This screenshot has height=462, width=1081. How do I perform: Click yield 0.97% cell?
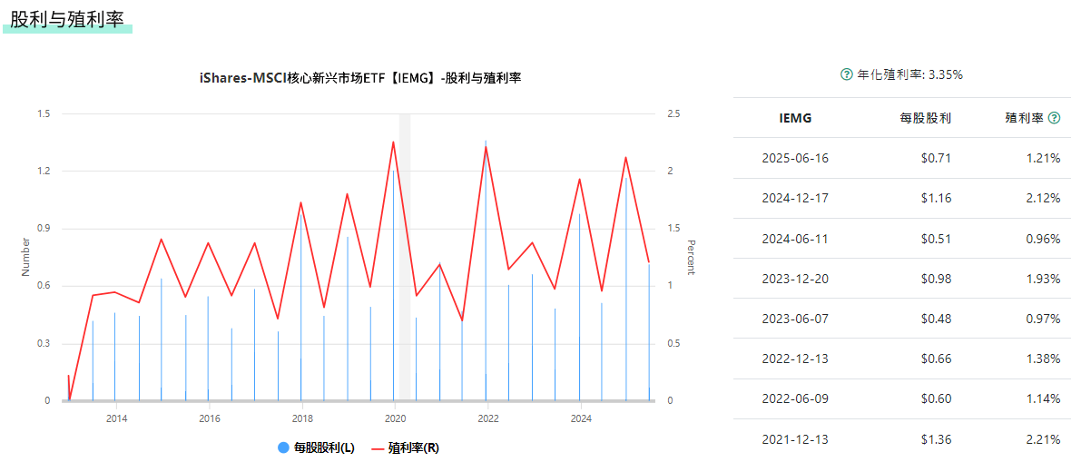pyautogui.click(x=1042, y=319)
